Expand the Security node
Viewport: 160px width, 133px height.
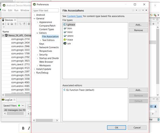point(37,55)
